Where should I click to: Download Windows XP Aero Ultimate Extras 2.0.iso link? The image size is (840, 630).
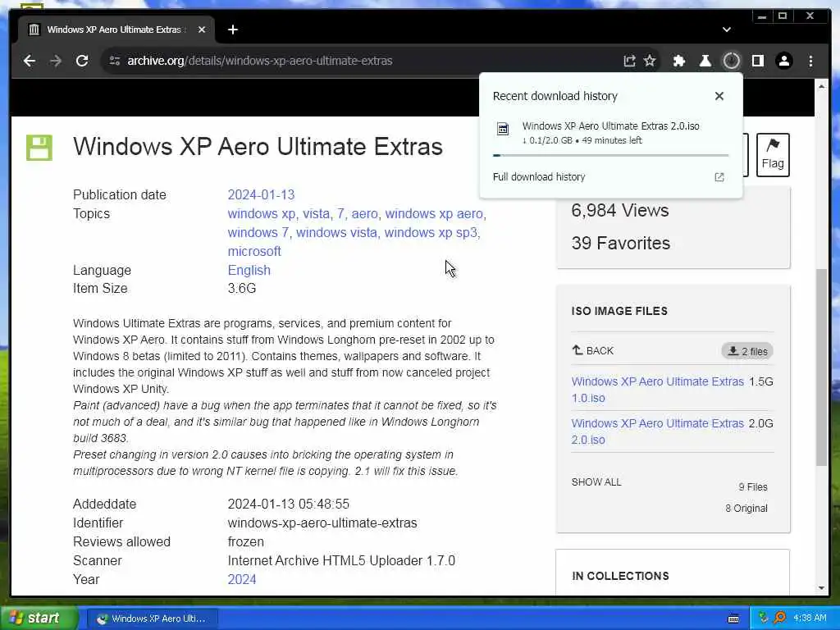pyautogui.click(x=657, y=431)
